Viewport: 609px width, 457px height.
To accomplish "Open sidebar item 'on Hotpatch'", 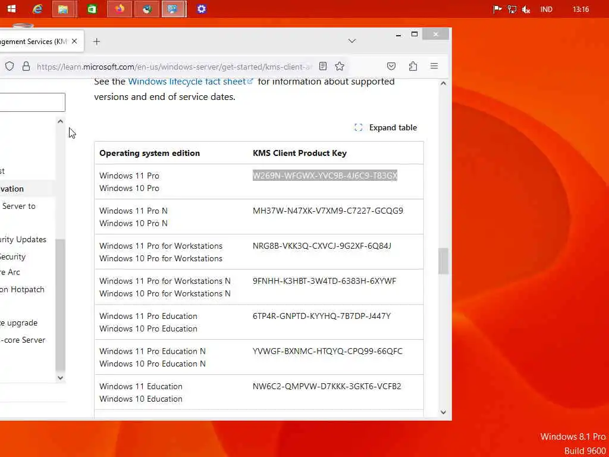I will click(22, 290).
